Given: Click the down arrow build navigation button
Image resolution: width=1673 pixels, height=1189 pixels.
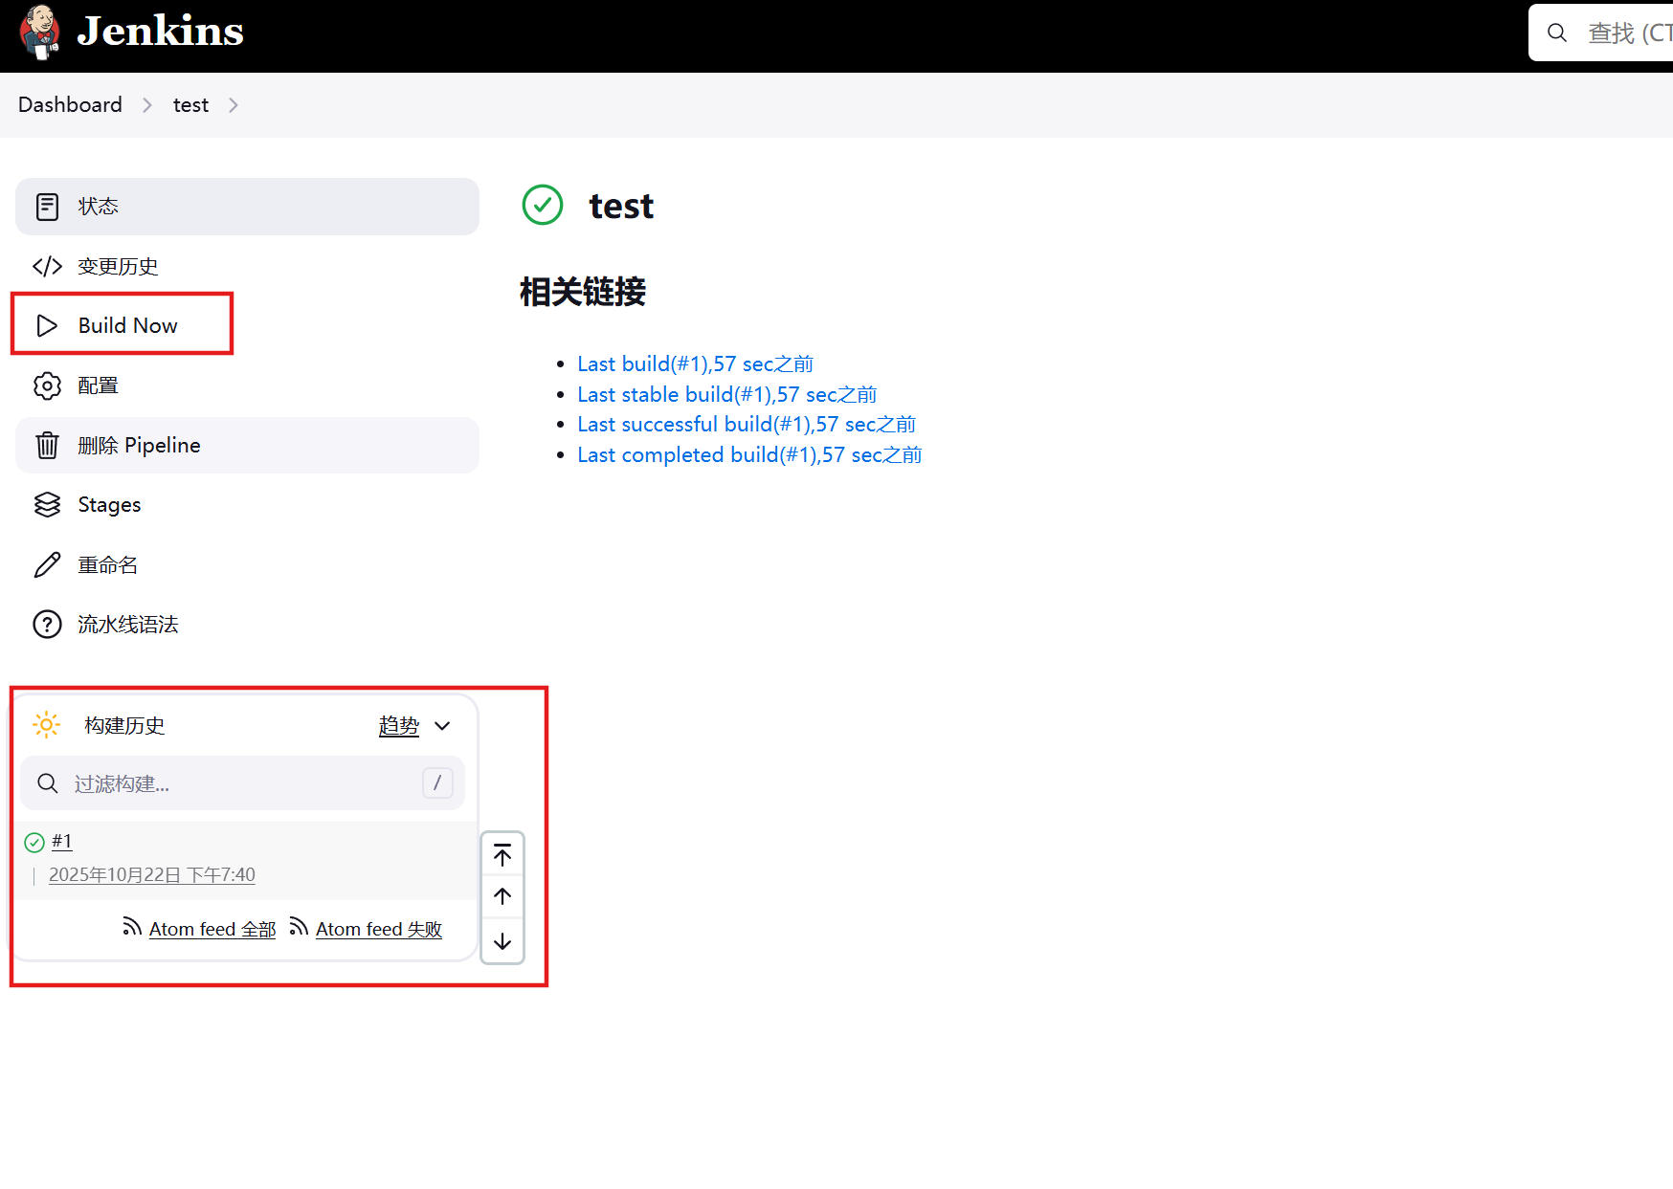Looking at the screenshot, I should 502,941.
